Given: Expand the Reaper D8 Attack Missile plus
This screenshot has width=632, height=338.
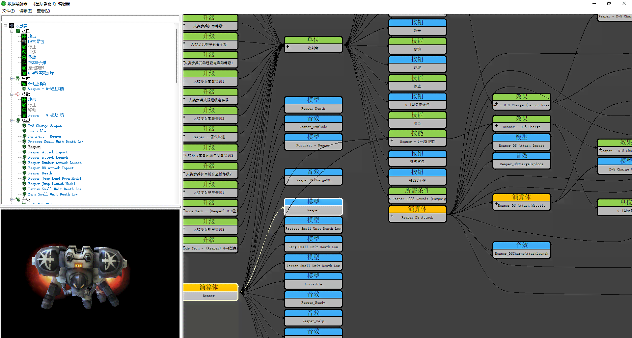Looking at the screenshot, I should click(496, 204).
